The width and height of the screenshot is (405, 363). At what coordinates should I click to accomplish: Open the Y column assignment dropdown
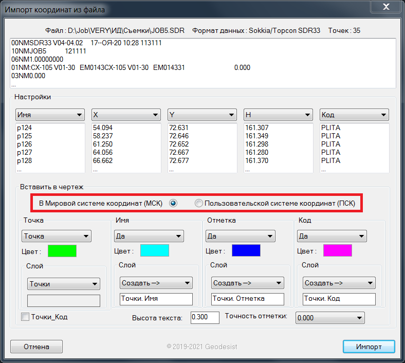click(202, 115)
